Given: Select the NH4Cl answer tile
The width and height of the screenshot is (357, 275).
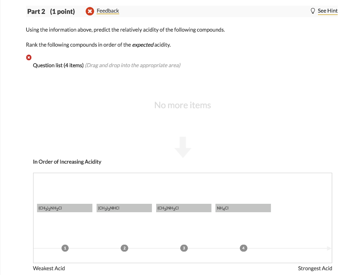Looking at the screenshot, I should 243,208.
